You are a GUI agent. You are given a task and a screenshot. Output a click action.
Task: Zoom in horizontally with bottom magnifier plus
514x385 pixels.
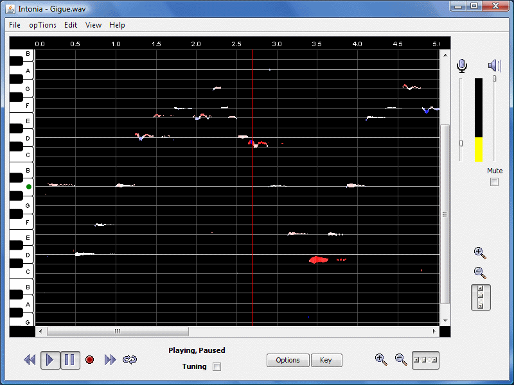(381, 359)
